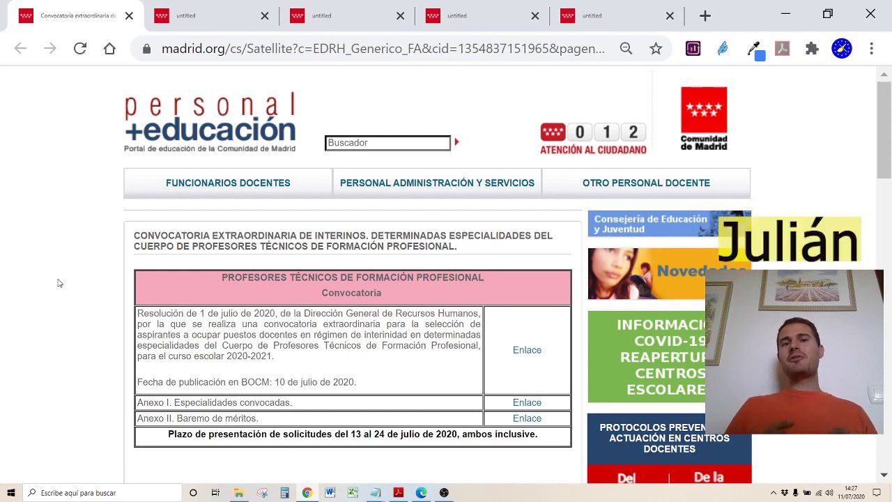Click the page's vertical scrollbar thumb
This screenshot has height=502, width=892.
coord(884,129)
